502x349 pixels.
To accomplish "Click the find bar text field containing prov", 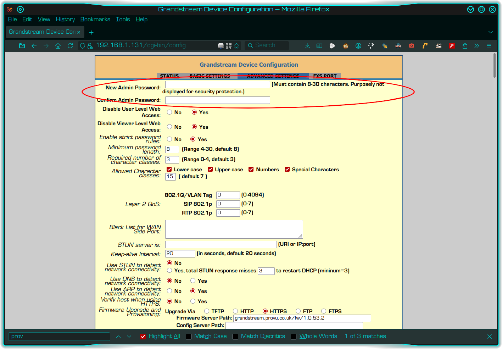I will tap(59, 337).
